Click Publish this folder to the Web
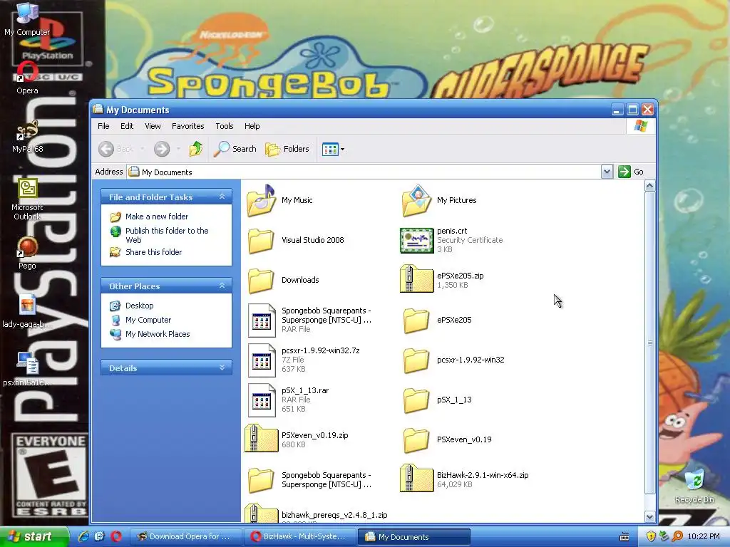 click(167, 235)
